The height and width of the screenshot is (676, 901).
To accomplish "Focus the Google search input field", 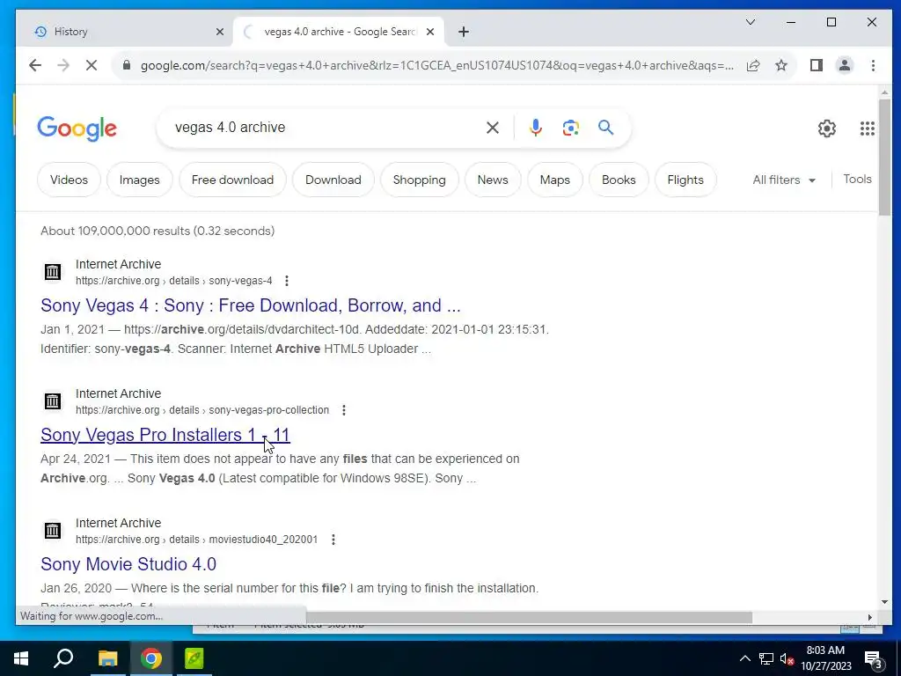I will [325, 128].
